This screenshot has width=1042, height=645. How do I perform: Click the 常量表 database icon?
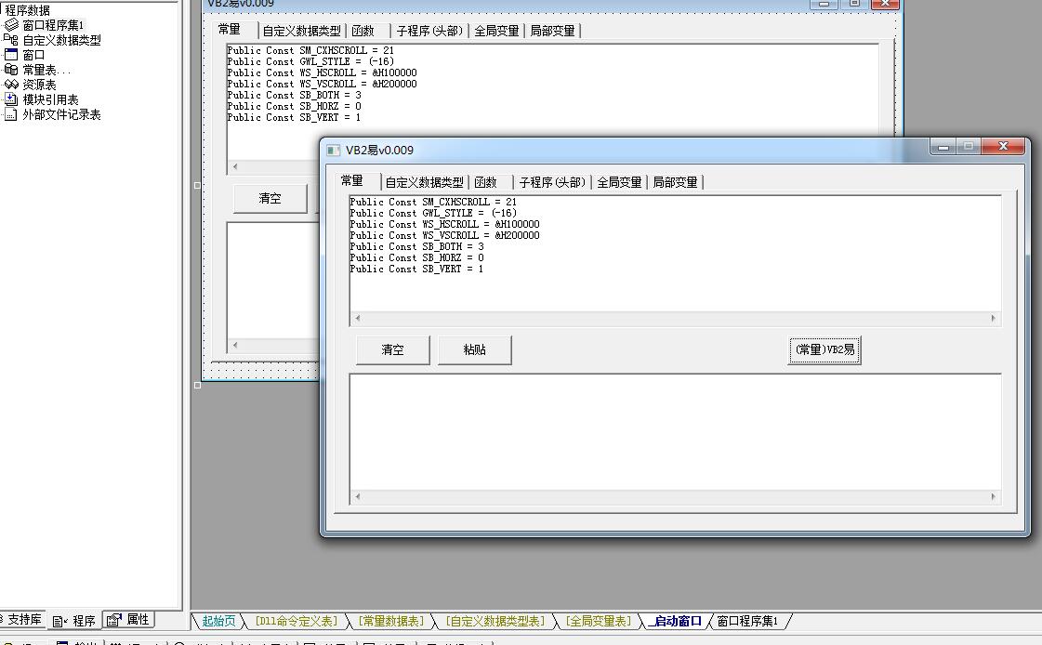coord(11,70)
